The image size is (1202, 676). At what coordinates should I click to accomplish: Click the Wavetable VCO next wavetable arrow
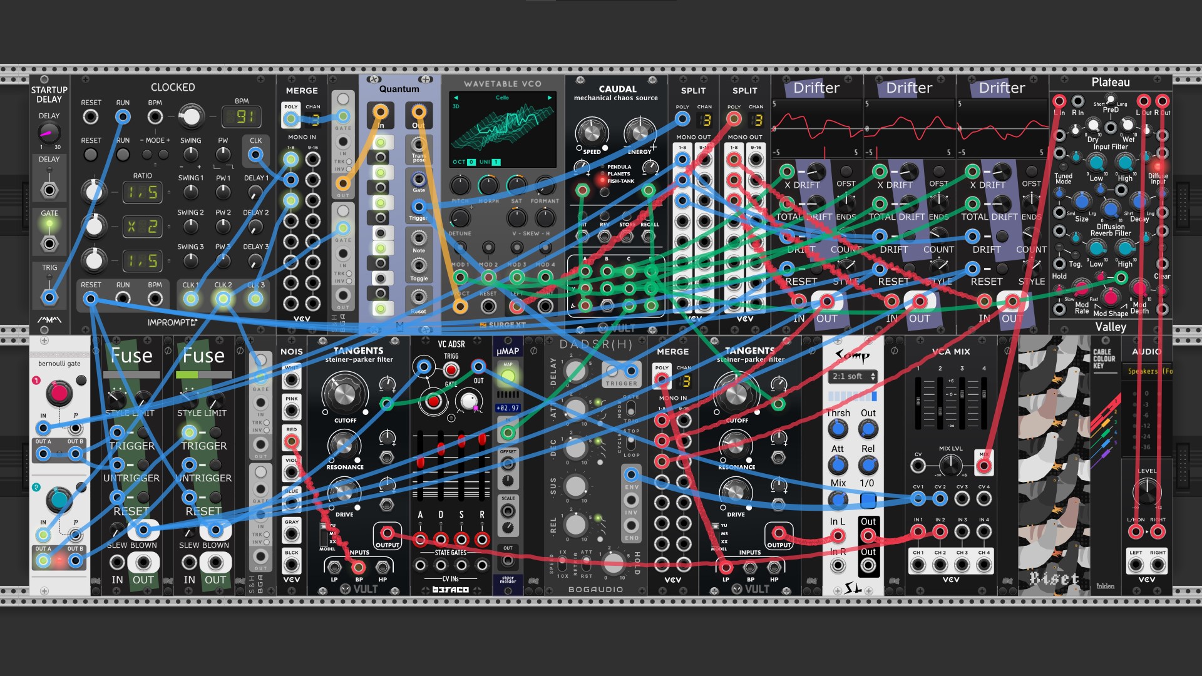(x=550, y=98)
